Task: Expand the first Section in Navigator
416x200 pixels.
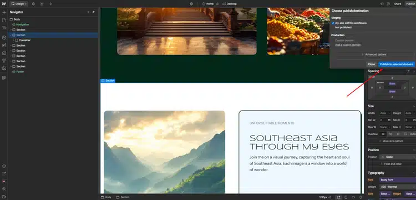Action: click(11, 30)
